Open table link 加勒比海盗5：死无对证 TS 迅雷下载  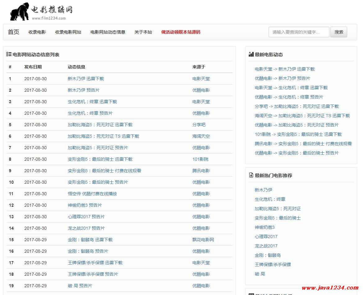[x=103, y=136]
